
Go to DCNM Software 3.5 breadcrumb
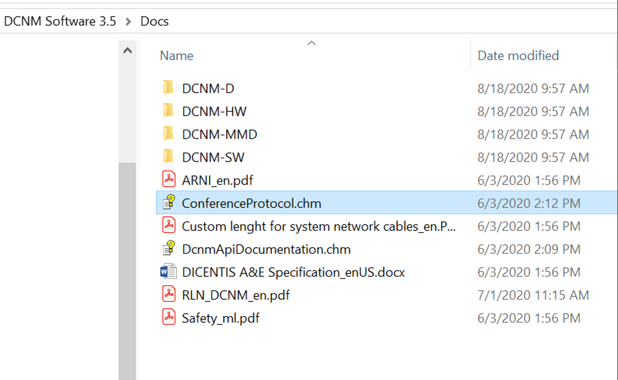[60, 21]
